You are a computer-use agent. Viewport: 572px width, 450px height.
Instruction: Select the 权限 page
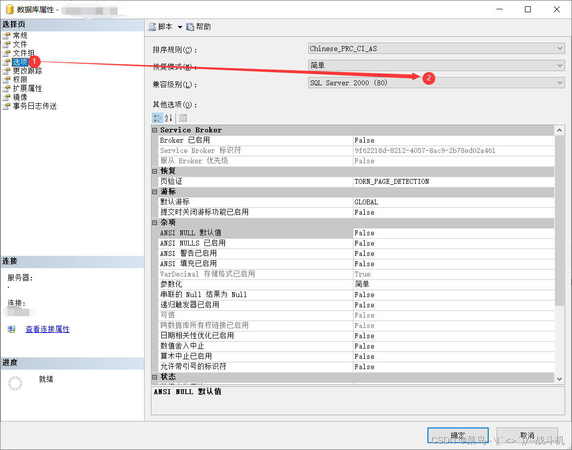(x=20, y=79)
